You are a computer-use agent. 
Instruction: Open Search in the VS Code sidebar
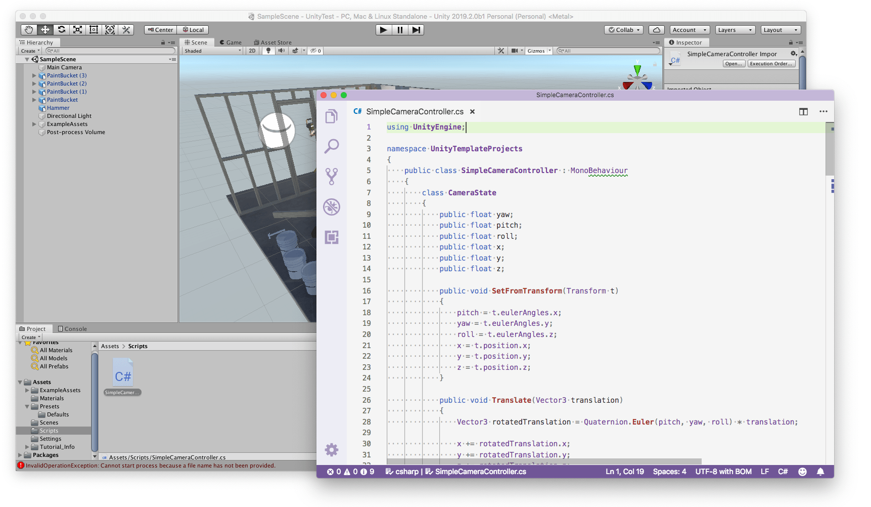332,146
